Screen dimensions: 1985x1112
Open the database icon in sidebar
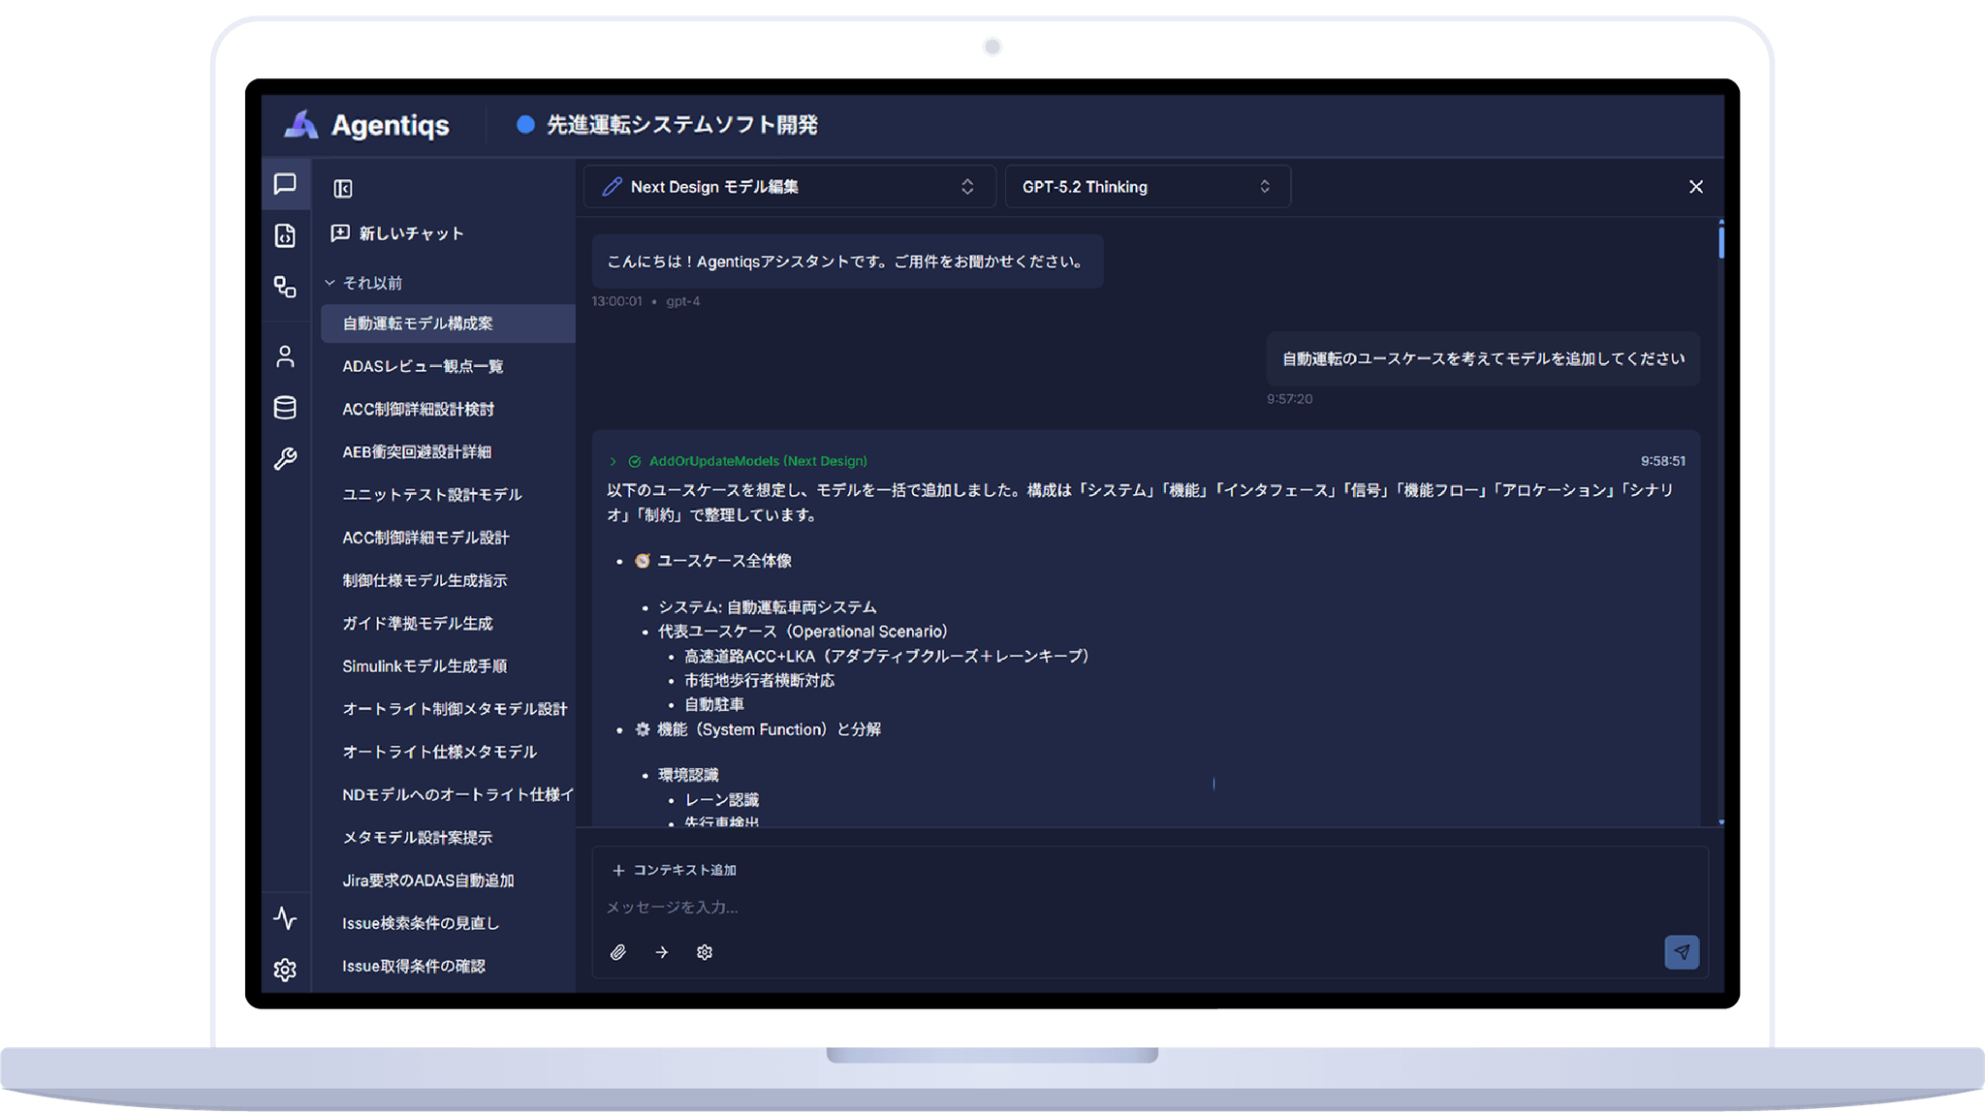click(285, 408)
